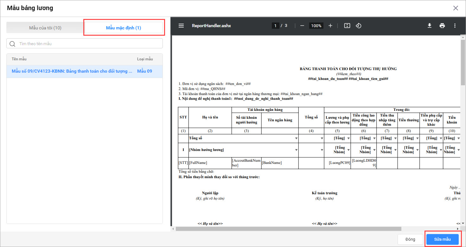Click the Họ và tên column header
466x247 pixels.
210,117
